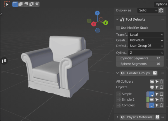This screenshot has width=168, height=121.
Task: Click the Y axis on the gizmo
Action: tap(106, 23)
